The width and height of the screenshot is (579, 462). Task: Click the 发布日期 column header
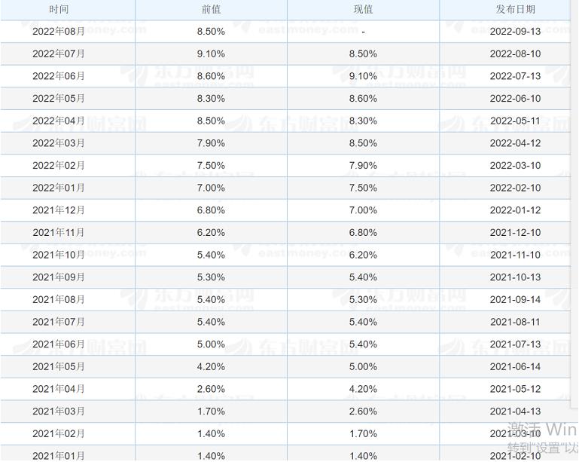pyautogui.click(x=515, y=9)
